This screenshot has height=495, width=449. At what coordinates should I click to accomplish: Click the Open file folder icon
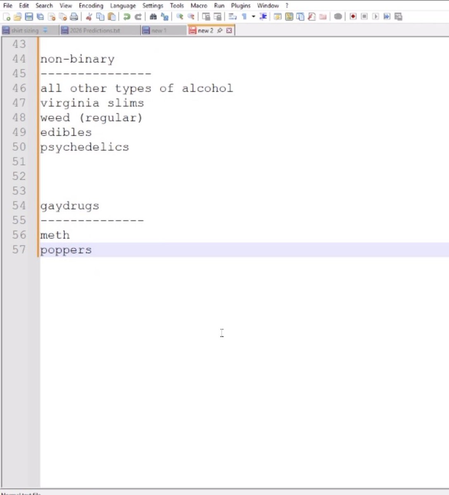click(17, 17)
